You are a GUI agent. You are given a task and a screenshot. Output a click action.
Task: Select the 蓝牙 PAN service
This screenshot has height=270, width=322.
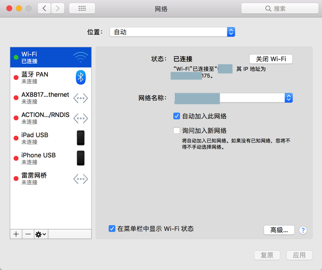51,77
